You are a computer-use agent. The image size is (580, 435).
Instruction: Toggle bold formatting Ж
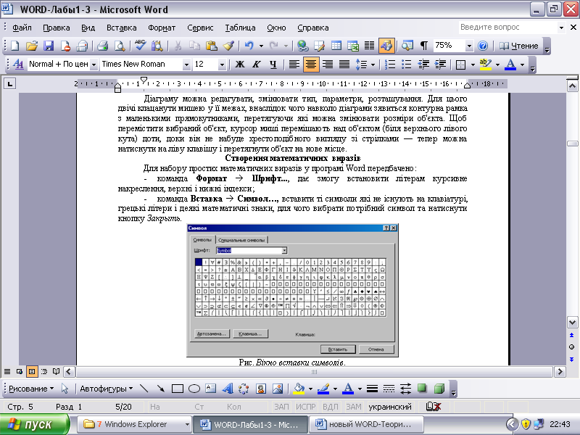coord(240,65)
